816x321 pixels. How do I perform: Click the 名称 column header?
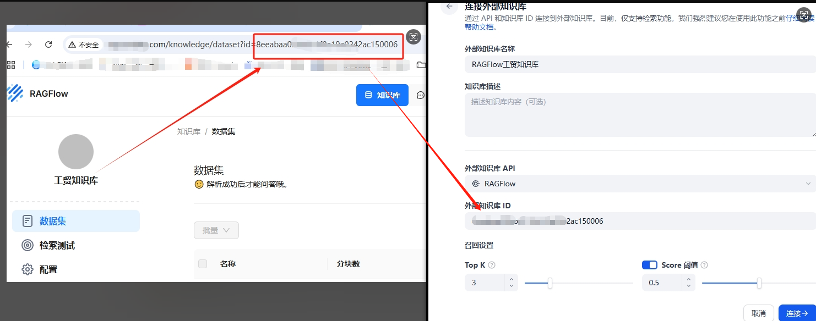(228, 264)
